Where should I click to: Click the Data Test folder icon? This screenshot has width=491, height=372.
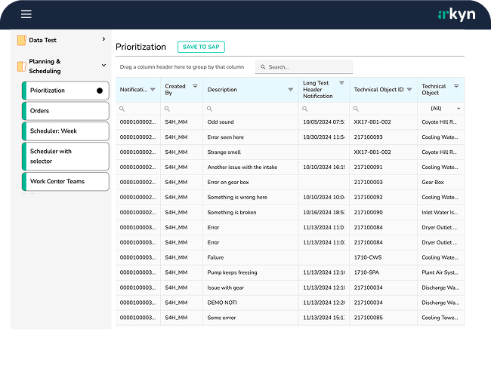point(22,40)
